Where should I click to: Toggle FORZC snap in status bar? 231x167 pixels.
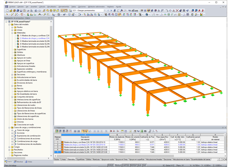click(110, 165)
